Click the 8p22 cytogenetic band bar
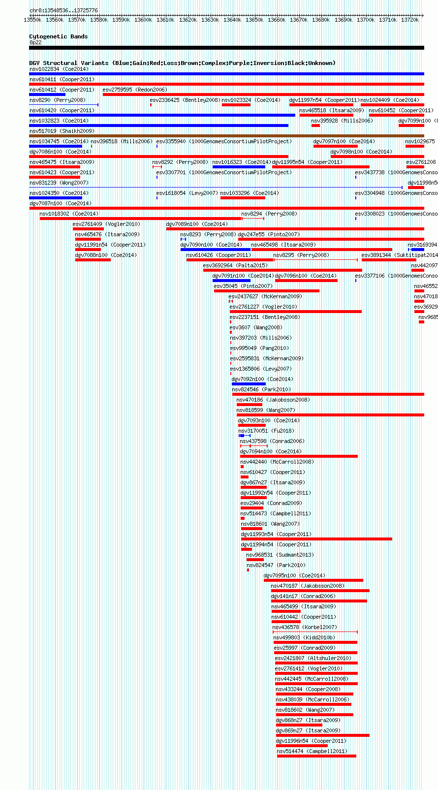The width and height of the screenshot is (438, 790). (226, 48)
